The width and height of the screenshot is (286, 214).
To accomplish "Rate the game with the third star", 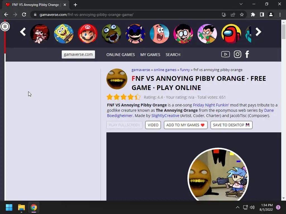I will (123, 97).
